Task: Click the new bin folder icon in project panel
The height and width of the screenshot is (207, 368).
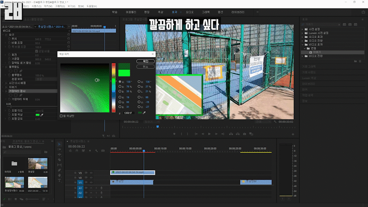Action: (x=46, y=152)
